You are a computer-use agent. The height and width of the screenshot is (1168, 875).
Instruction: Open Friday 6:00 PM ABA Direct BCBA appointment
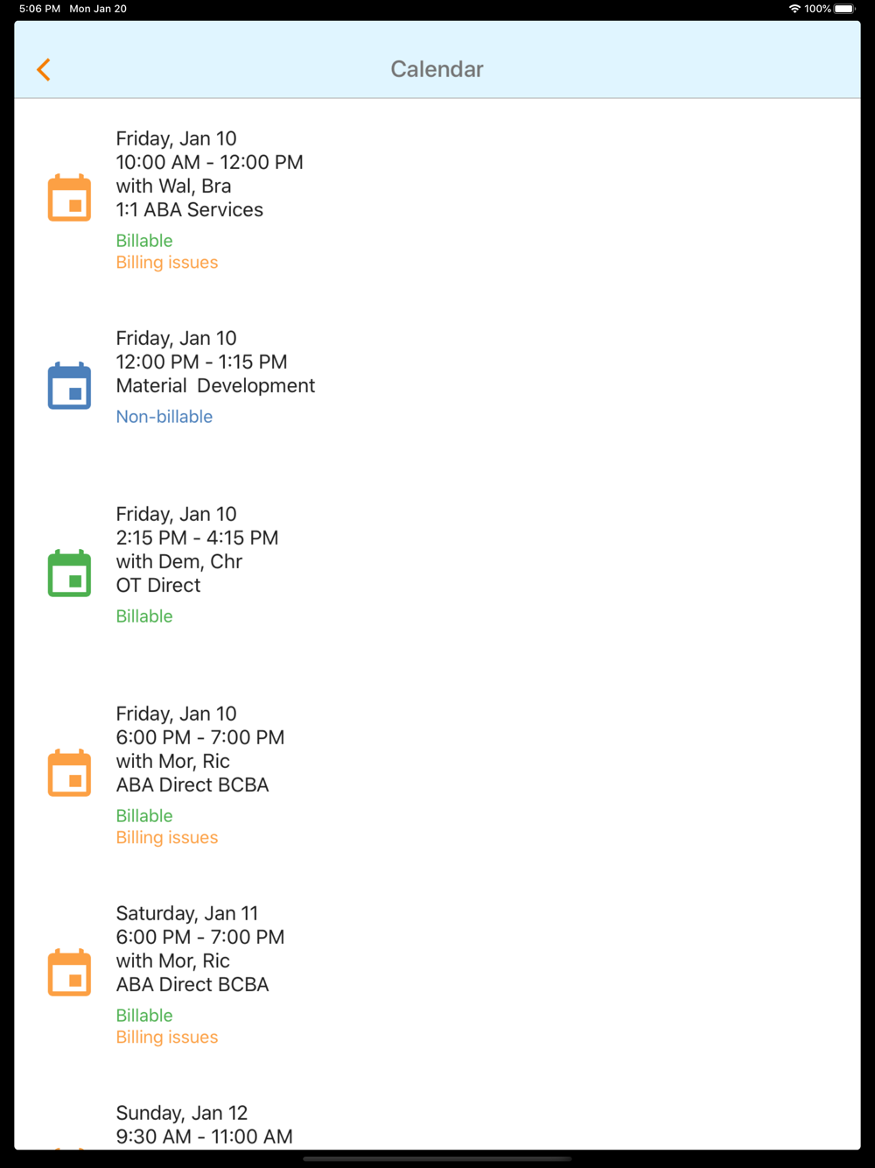(x=192, y=785)
